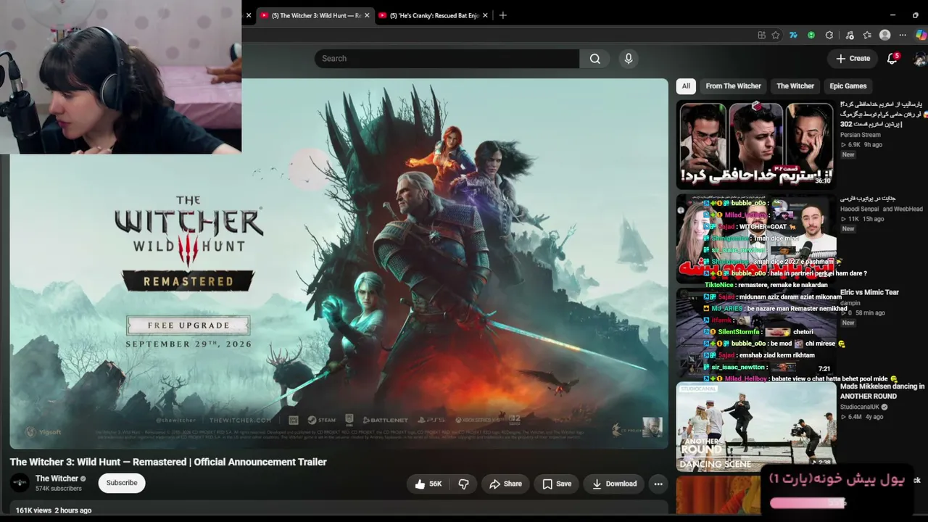Viewport: 928px width, 522px height.
Task: Save the video to a playlist
Action: click(x=557, y=484)
